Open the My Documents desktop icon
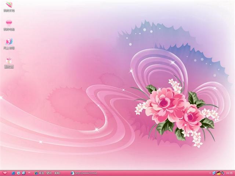This screenshot has height=176, width=235. click(9, 7)
